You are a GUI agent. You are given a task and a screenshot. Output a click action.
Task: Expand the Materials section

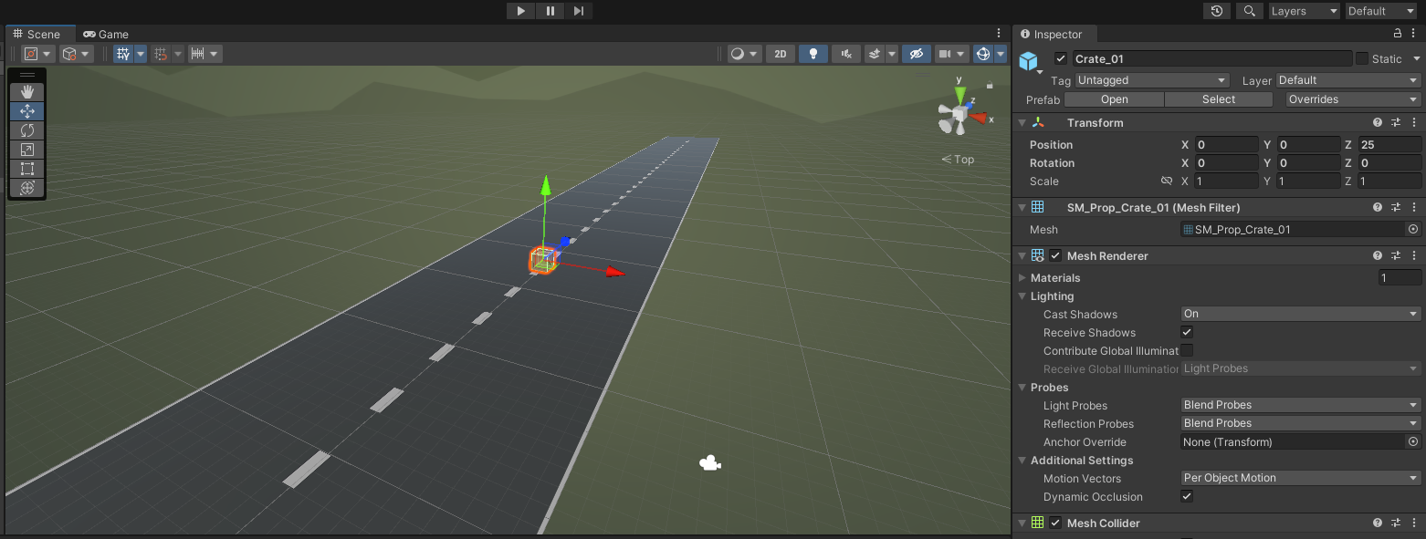tap(1022, 278)
